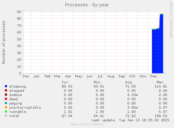The image size is (174, 128).
Task: Click the green runnable legend swatch
Action: pyautogui.click(x=6, y=111)
